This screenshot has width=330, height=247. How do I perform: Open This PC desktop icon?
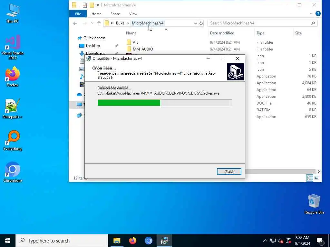pyautogui.click(x=13, y=14)
